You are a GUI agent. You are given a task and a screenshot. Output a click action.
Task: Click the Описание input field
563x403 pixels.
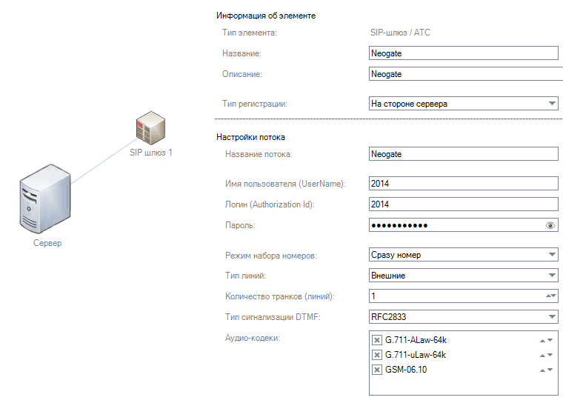point(466,74)
